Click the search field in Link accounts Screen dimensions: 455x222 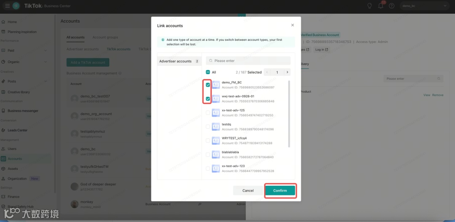[x=248, y=61]
